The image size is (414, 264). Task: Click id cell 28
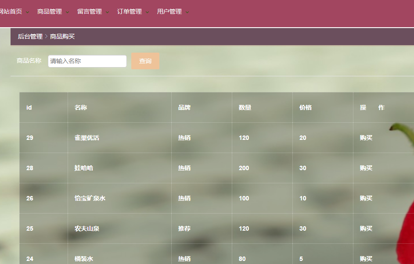coord(30,168)
